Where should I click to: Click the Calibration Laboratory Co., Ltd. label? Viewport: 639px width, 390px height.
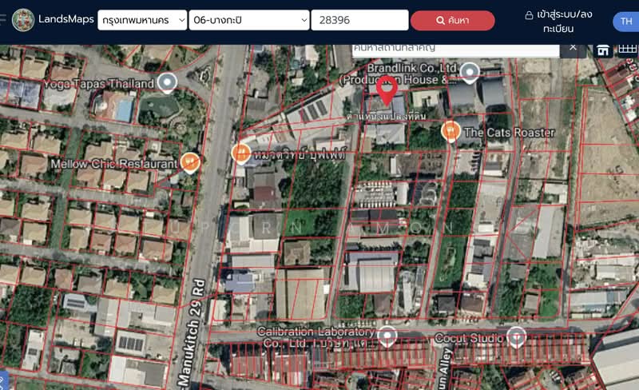click(316, 337)
